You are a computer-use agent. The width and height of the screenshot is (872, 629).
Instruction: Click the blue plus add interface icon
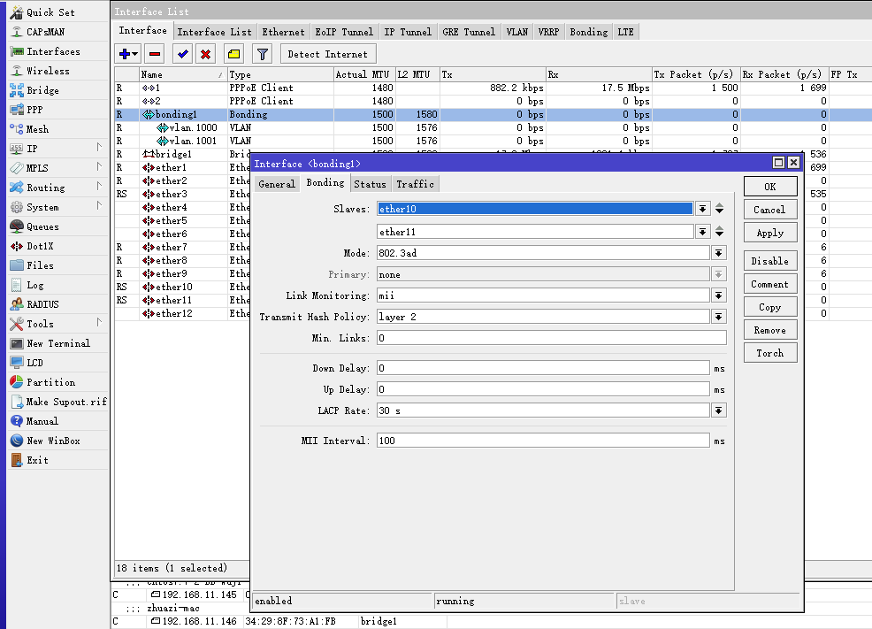coord(125,54)
